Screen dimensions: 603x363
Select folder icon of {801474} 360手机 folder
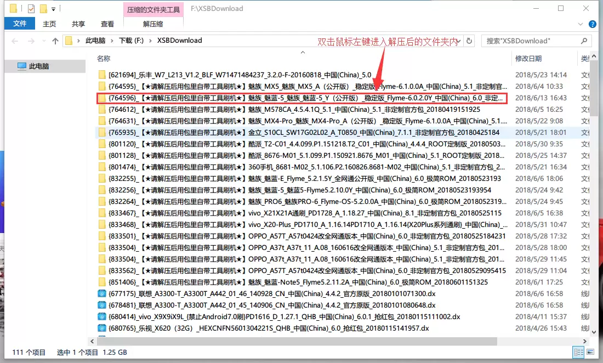102,167
